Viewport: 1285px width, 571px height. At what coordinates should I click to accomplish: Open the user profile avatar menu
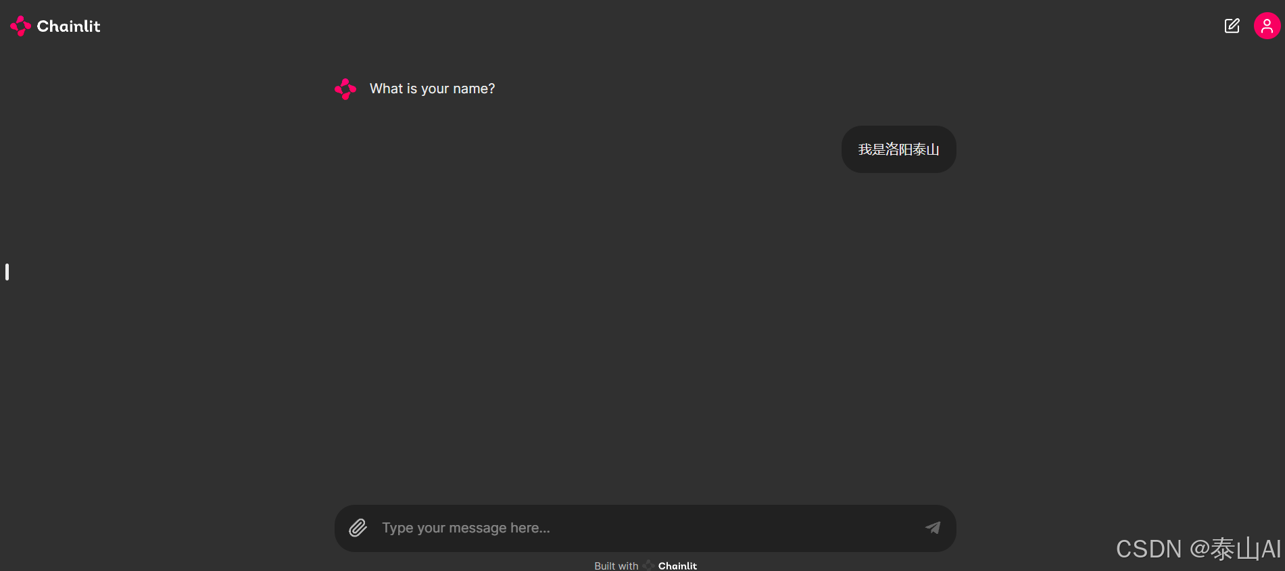(x=1267, y=26)
